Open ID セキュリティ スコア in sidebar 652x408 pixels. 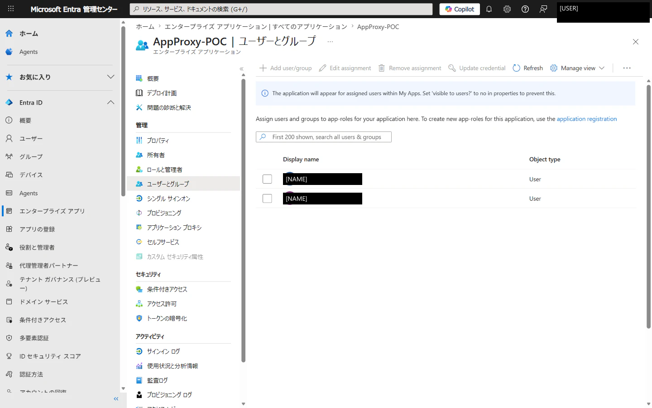point(50,356)
